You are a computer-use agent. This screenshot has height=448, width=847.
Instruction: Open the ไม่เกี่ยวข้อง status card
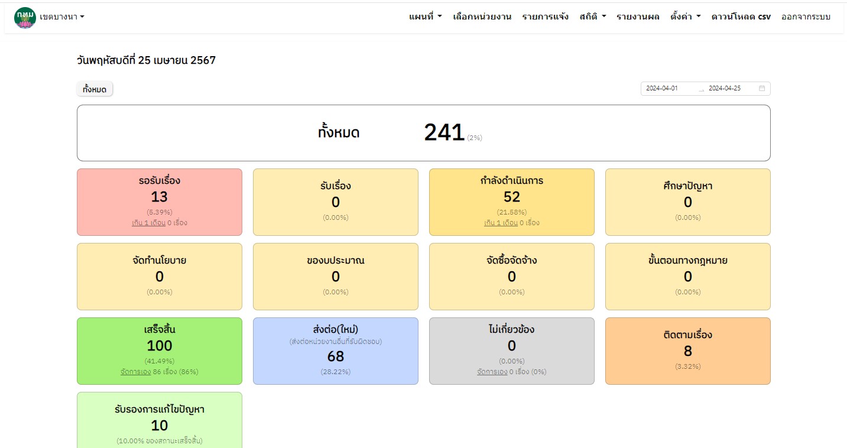[512, 351]
